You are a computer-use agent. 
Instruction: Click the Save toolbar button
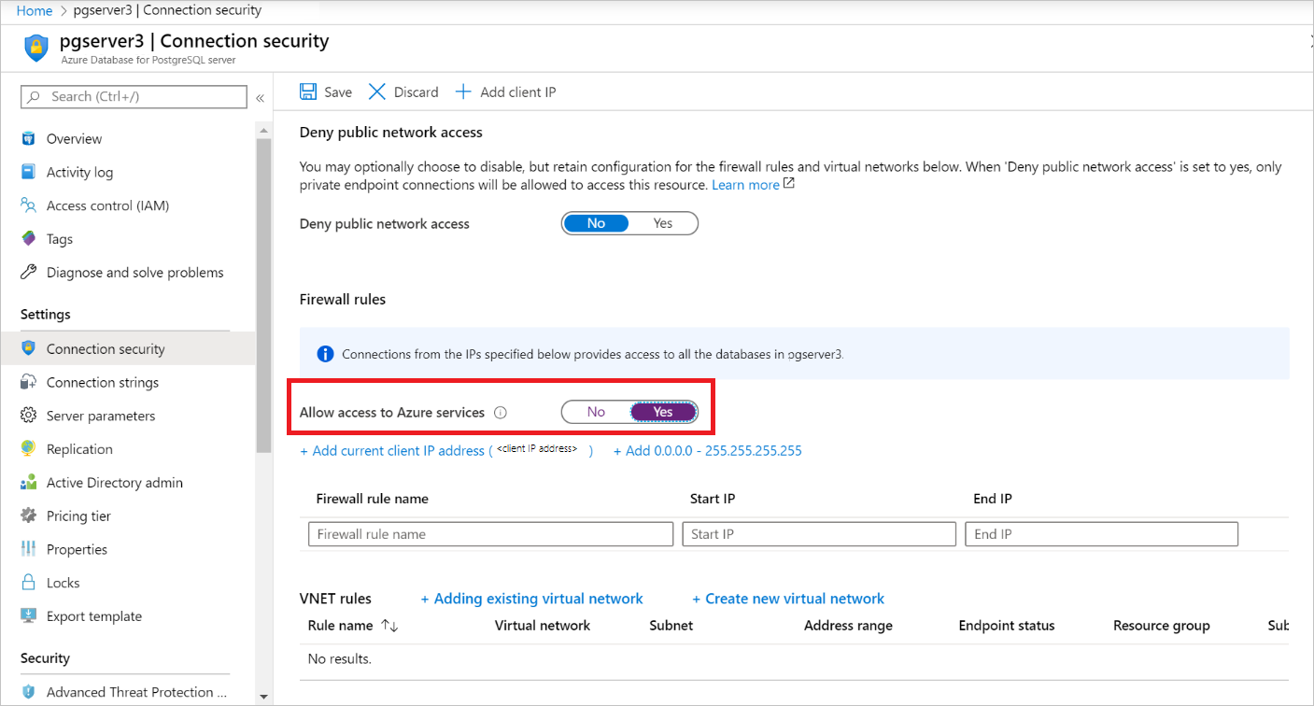326,92
